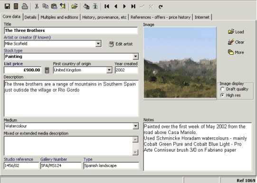Click the yellow note-with-pin toolbar icon
The height and width of the screenshot is (183, 257).
pyautogui.click(x=63, y=6)
